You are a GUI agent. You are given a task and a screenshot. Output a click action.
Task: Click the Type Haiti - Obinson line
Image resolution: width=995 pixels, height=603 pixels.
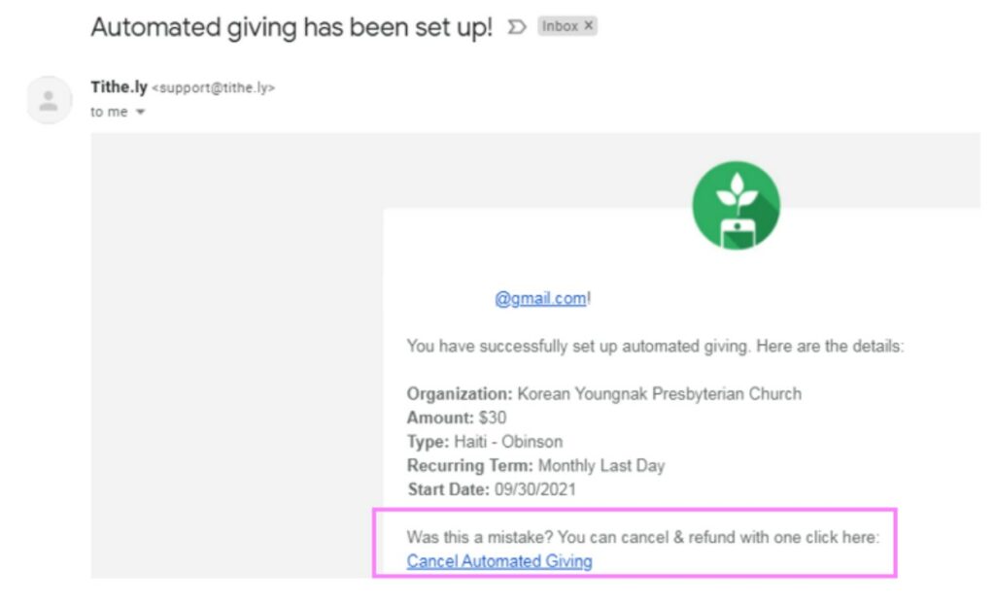click(485, 442)
